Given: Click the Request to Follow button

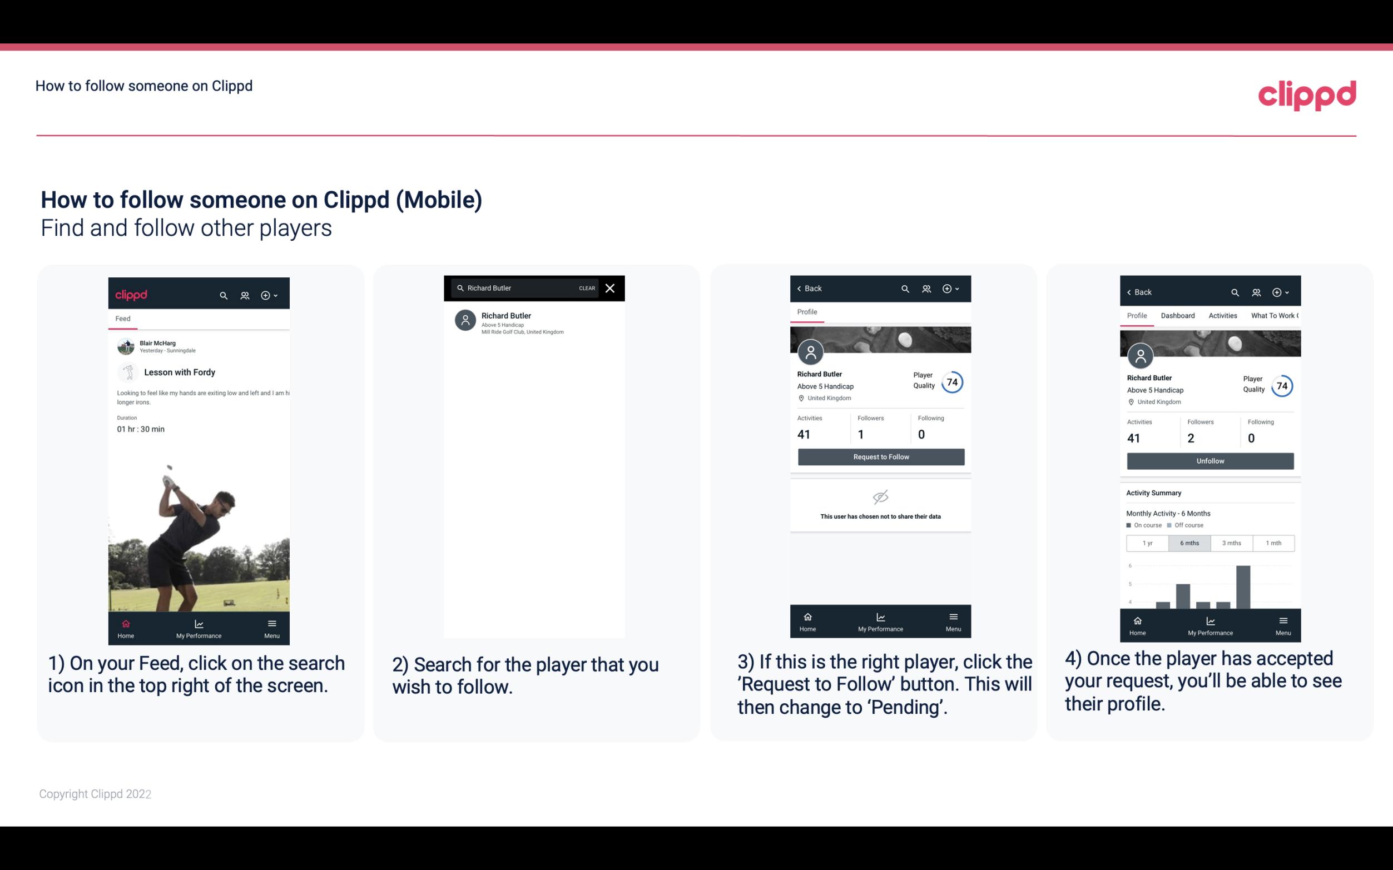Looking at the screenshot, I should [880, 456].
